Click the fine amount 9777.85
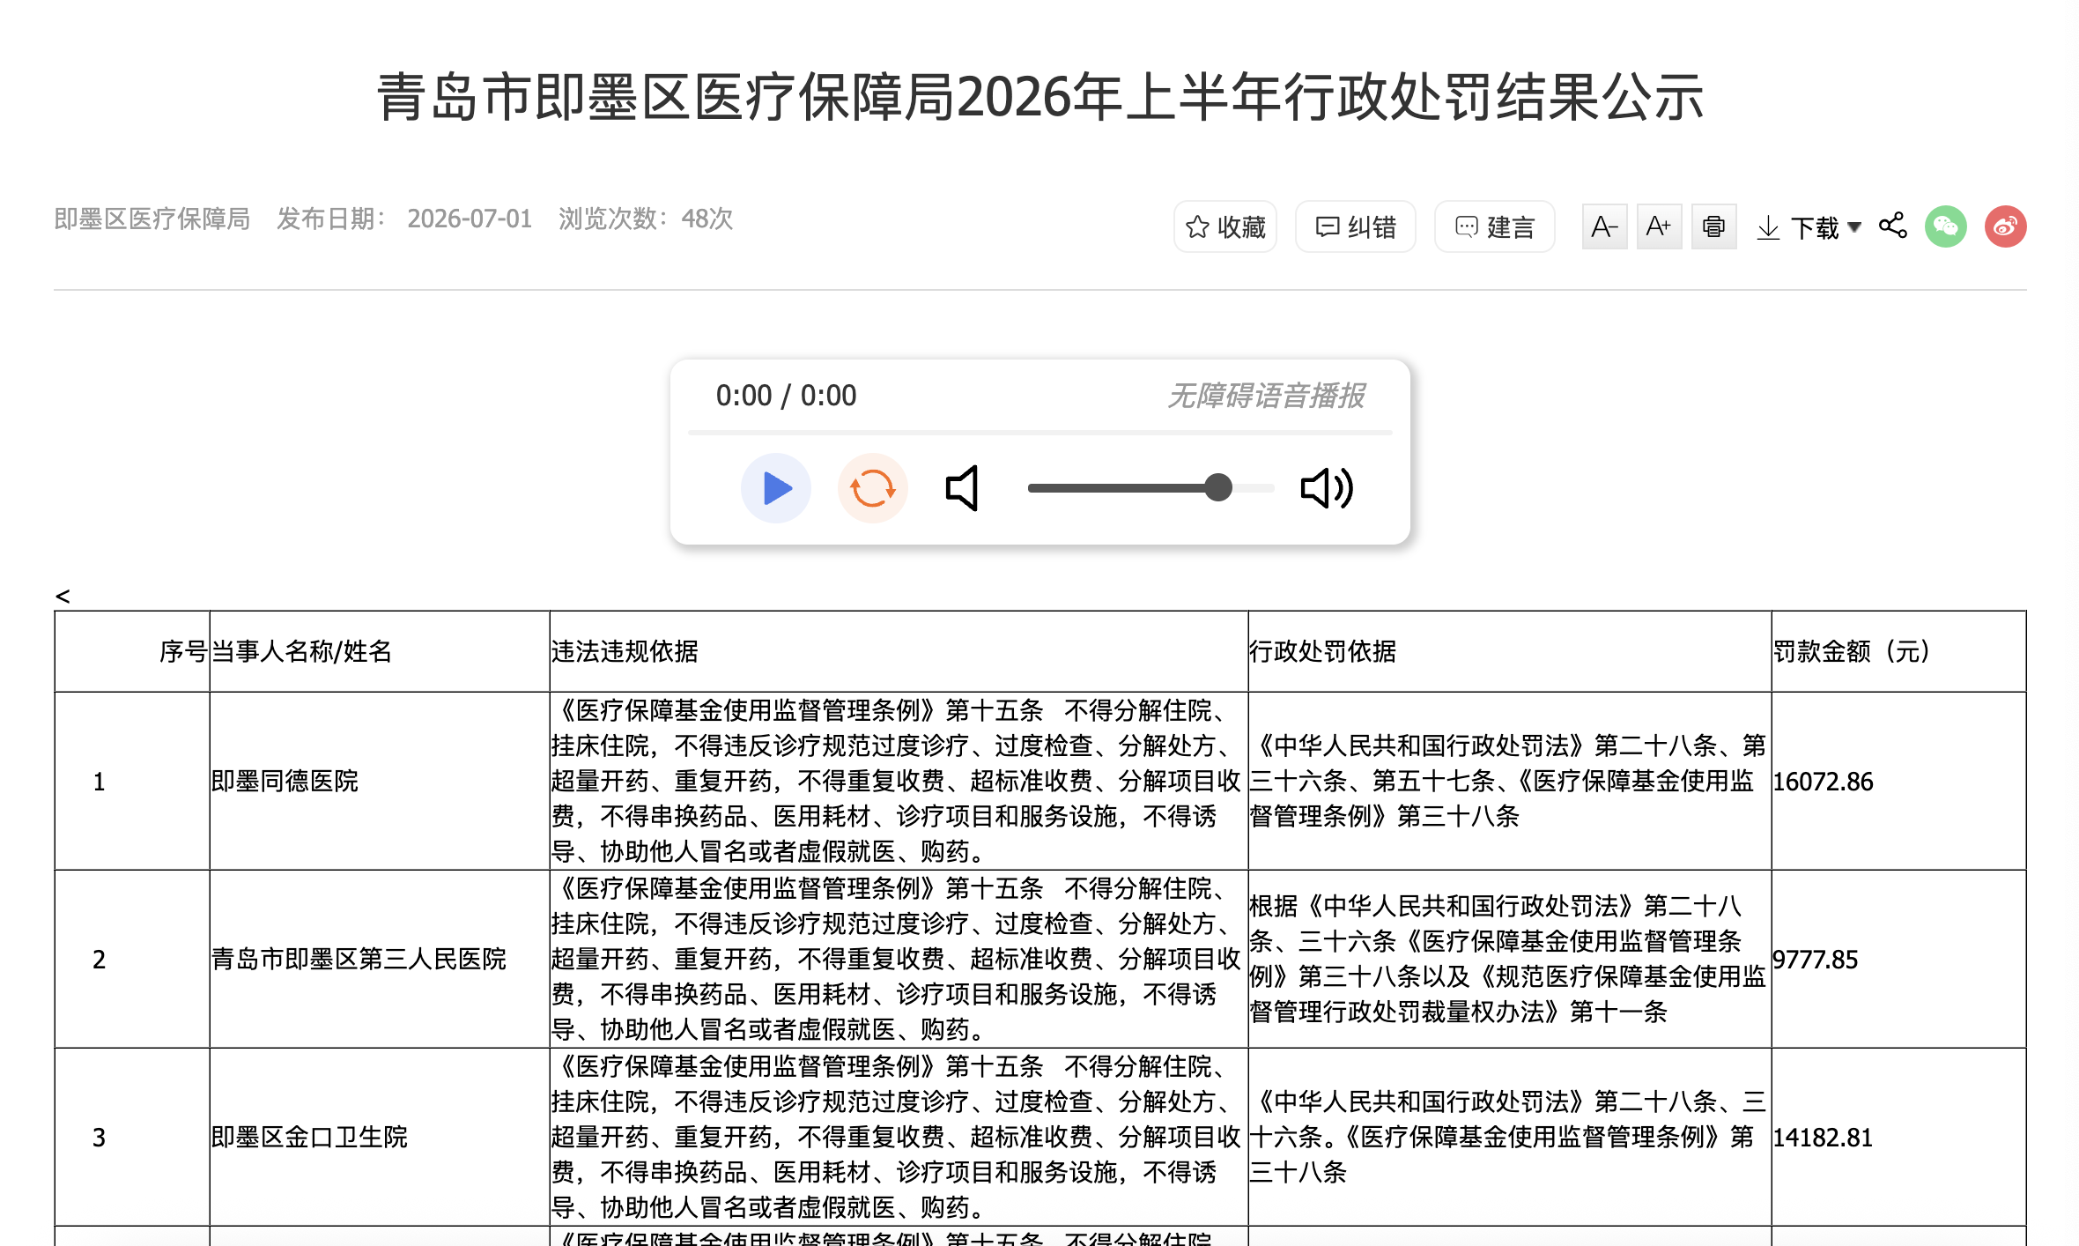This screenshot has width=2079, height=1246. click(x=1815, y=960)
